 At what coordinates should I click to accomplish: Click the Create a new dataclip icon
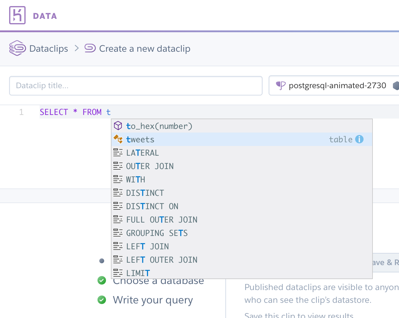pyautogui.click(x=90, y=48)
